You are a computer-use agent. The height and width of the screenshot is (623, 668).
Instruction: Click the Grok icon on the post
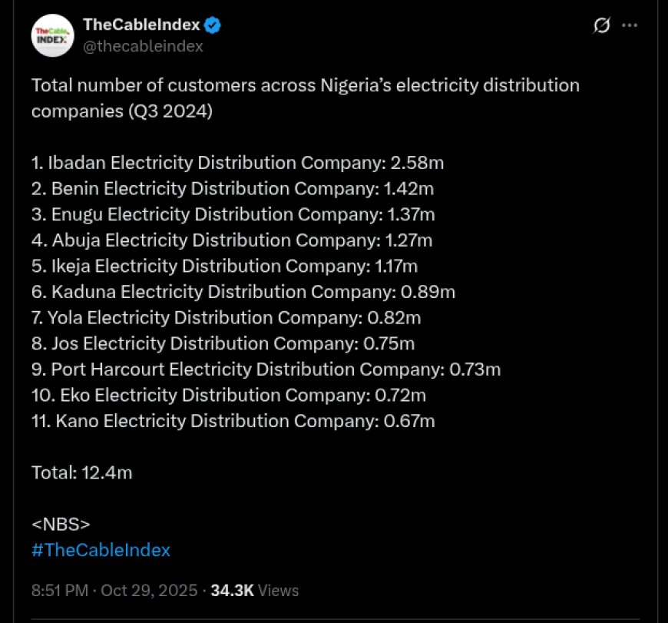coord(600,24)
